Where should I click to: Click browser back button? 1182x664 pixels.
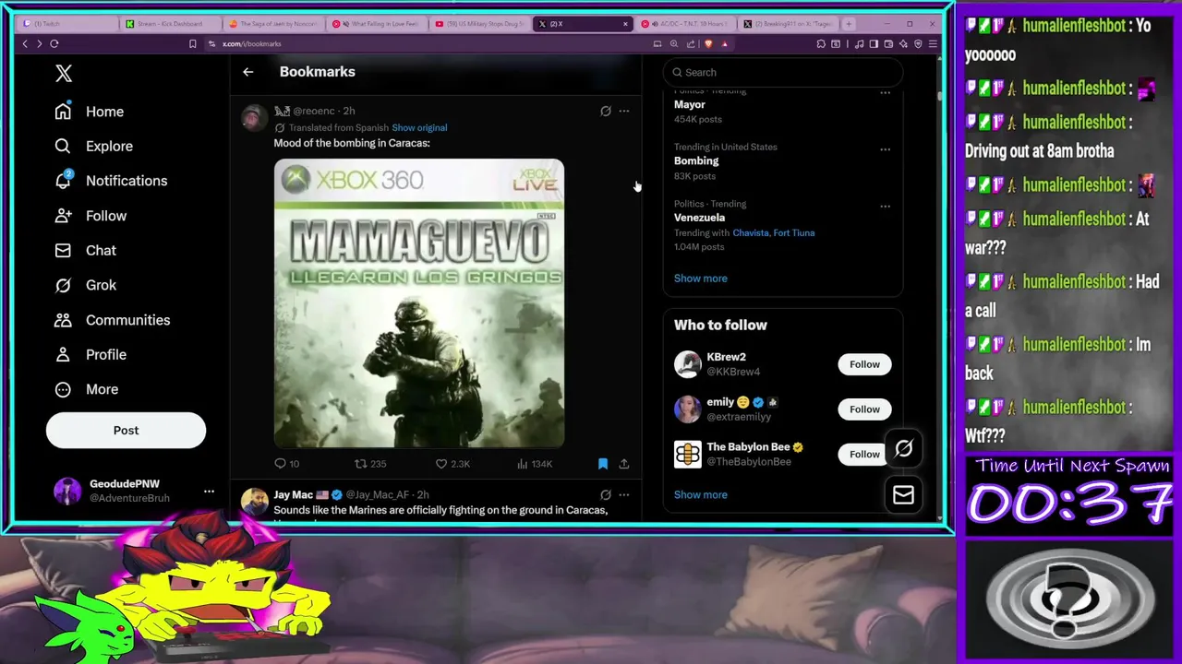(25, 43)
